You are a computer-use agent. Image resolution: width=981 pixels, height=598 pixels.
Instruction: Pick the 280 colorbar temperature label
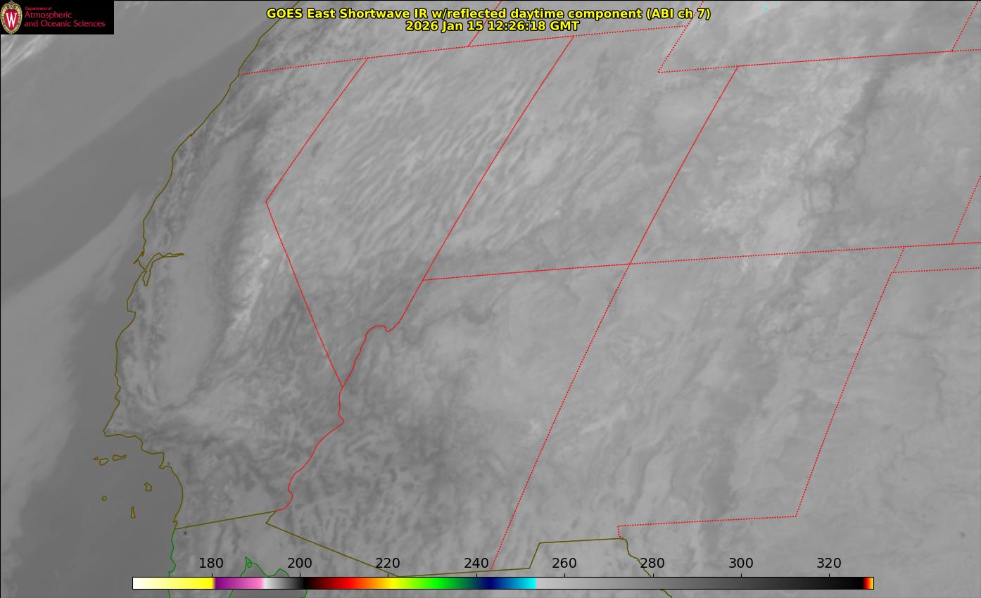pyautogui.click(x=652, y=563)
